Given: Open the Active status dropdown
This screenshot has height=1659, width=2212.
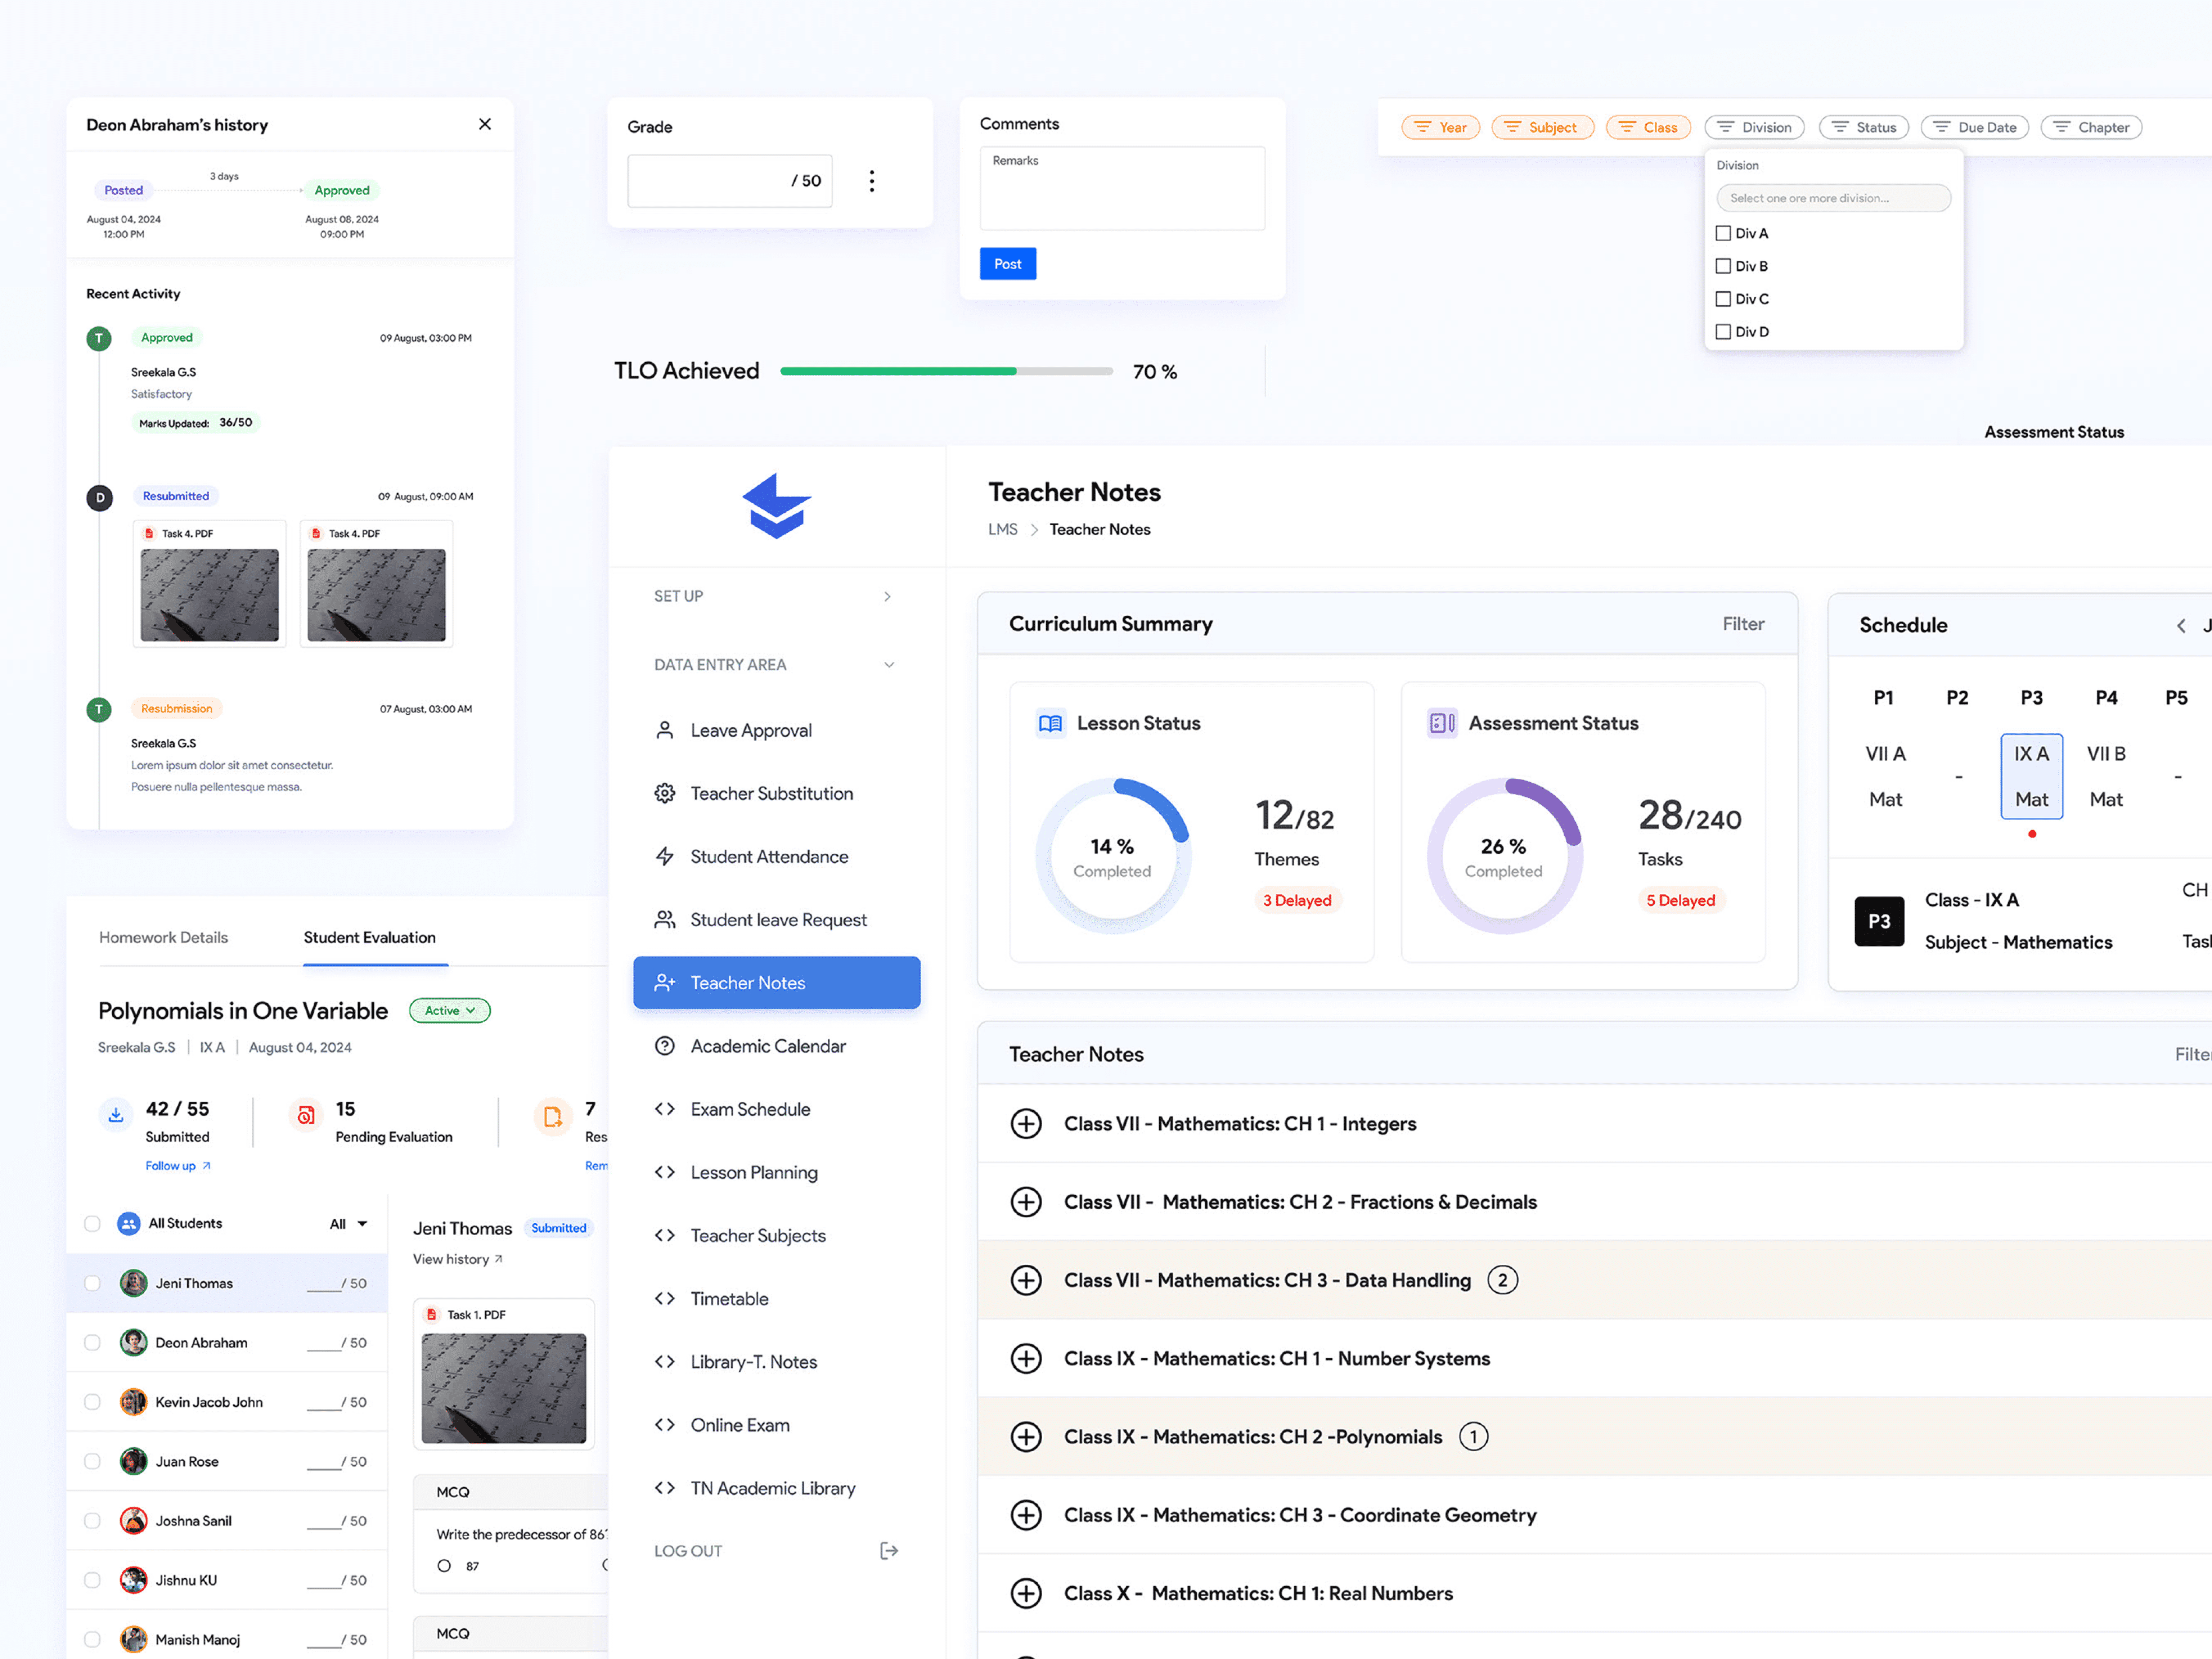Looking at the screenshot, I should 450,1011.
